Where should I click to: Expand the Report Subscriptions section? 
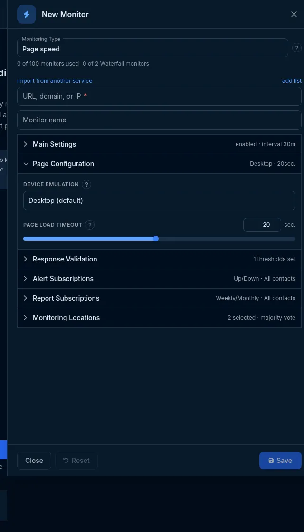(x=159, y=298)
